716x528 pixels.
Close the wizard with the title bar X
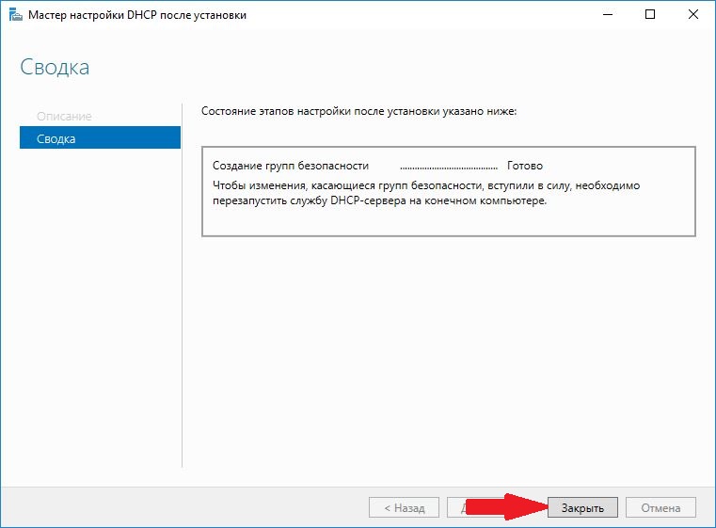click(692, 15)
